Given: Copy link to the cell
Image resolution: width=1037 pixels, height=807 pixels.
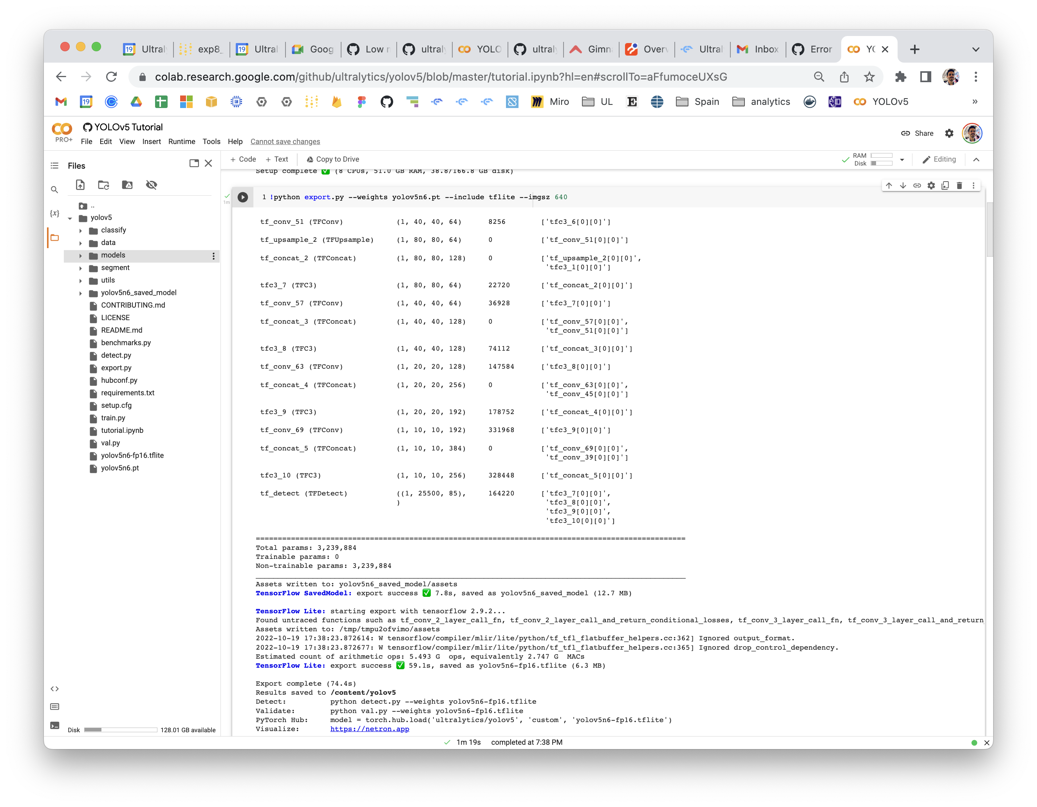Looking at the screenshot, I should click(917, 186).
